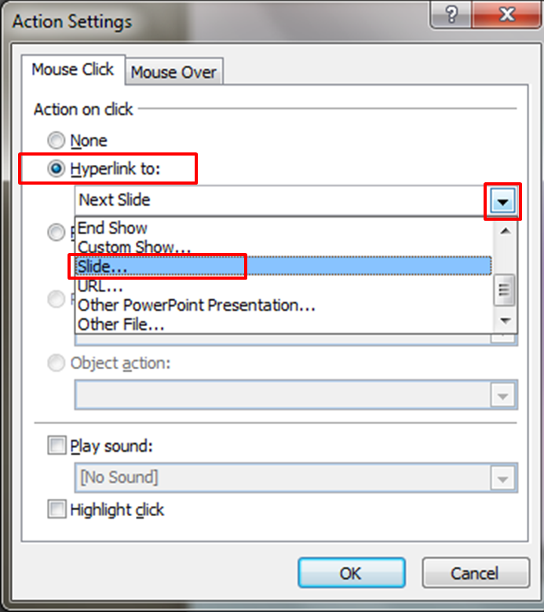Confirm with the OK button

click(x=352, y=573)
